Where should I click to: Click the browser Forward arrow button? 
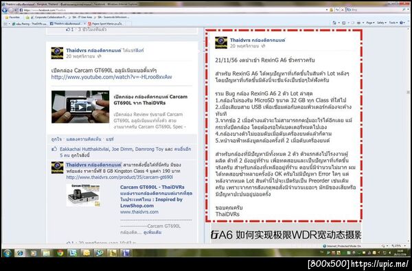tap(11, 10)
